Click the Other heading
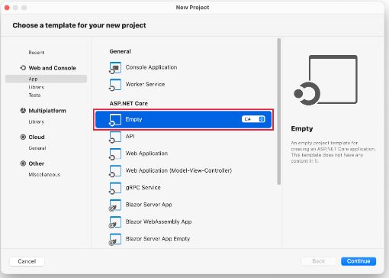This screenshot has height=278, width=389. pos(37,163)
